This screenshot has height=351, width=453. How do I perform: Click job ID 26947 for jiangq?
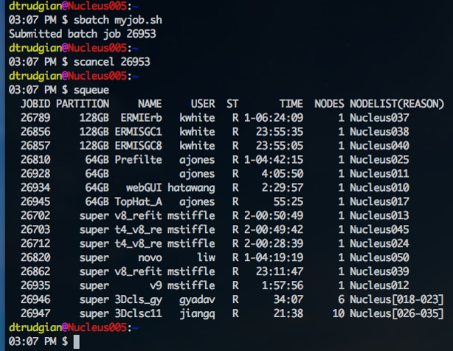(x=35, y=313)
